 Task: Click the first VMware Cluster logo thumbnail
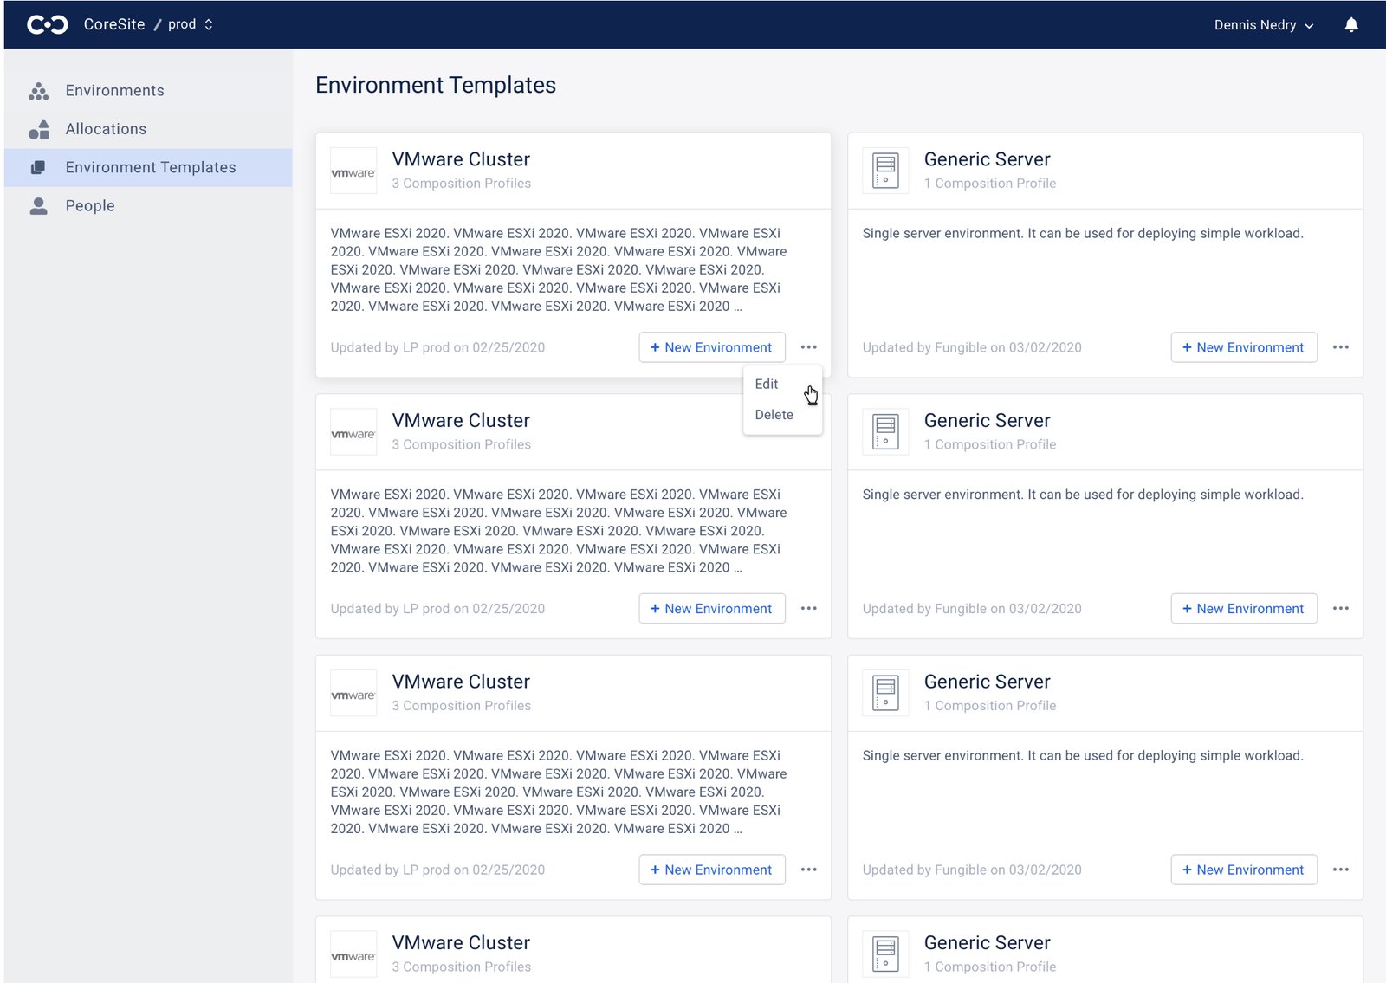(353, 171)
